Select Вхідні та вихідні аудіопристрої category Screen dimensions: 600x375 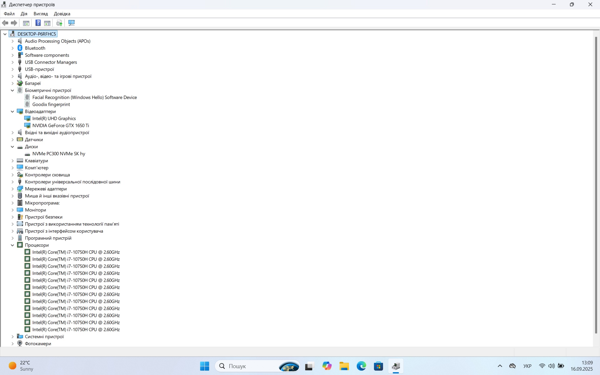tap(57, 132)
